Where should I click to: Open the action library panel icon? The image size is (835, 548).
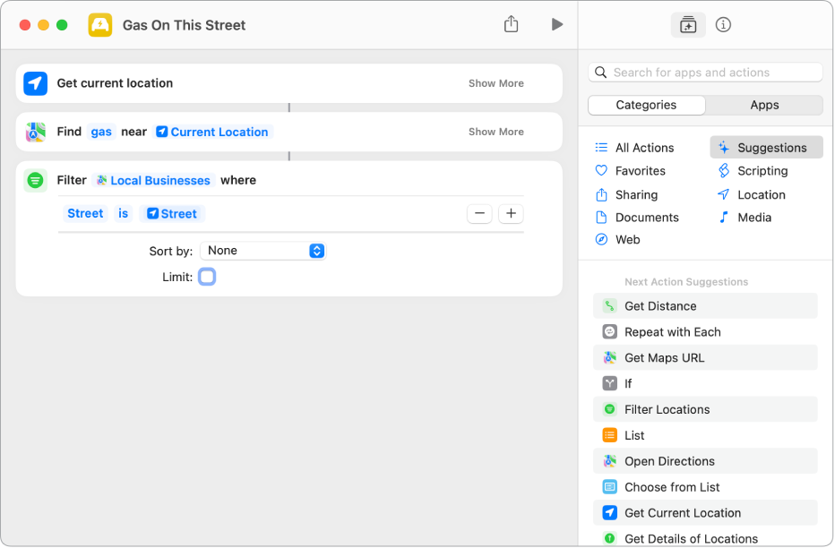click(687, 25)
